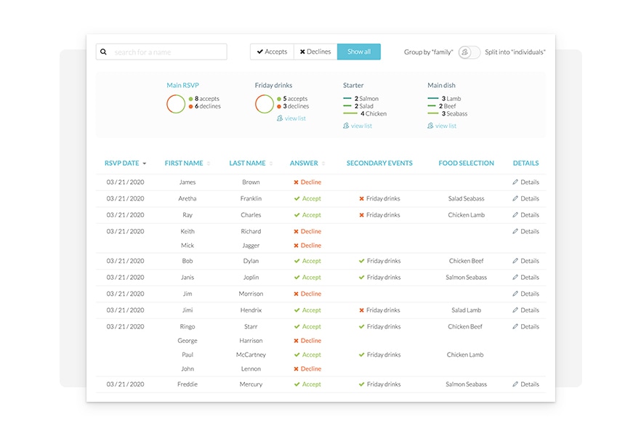Click the person icon beside Starter view list
This screenshot has width=641, height=436.
coord(346,126)
